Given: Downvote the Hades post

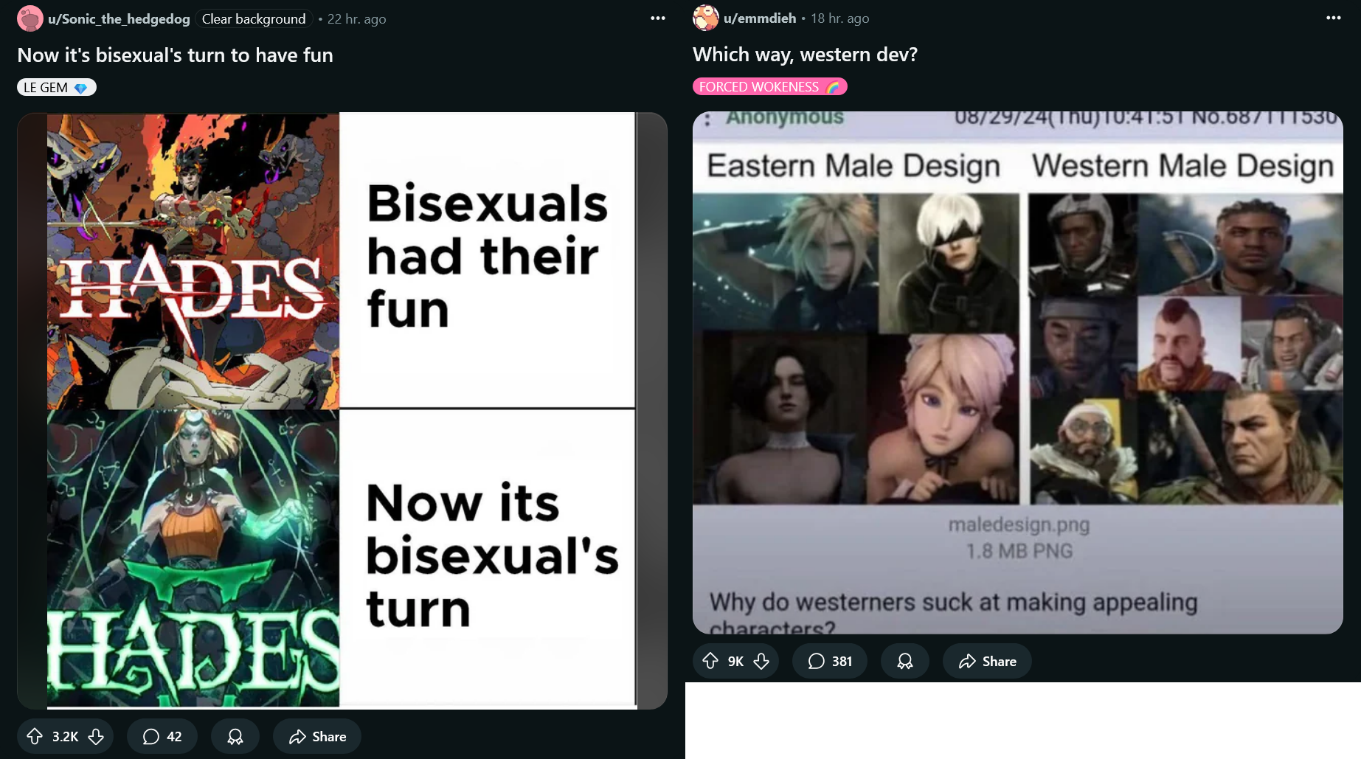Looking at the screenshot, I should (96, 736).
